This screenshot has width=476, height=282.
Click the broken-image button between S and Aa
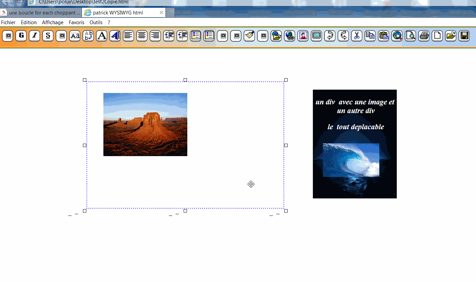[61, 36]
